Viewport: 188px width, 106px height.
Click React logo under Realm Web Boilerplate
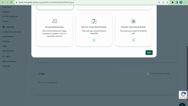[x=94, y=40]
